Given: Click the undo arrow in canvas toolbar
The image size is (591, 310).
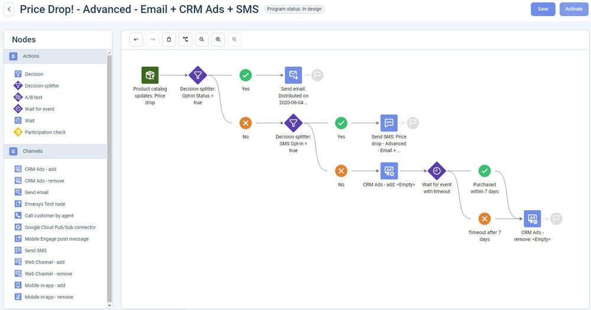Looking at the screenshot, I should (137, 40).
